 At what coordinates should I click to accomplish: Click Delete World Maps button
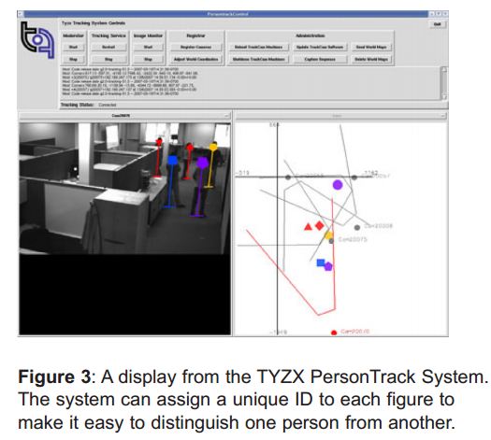[371, 59]
